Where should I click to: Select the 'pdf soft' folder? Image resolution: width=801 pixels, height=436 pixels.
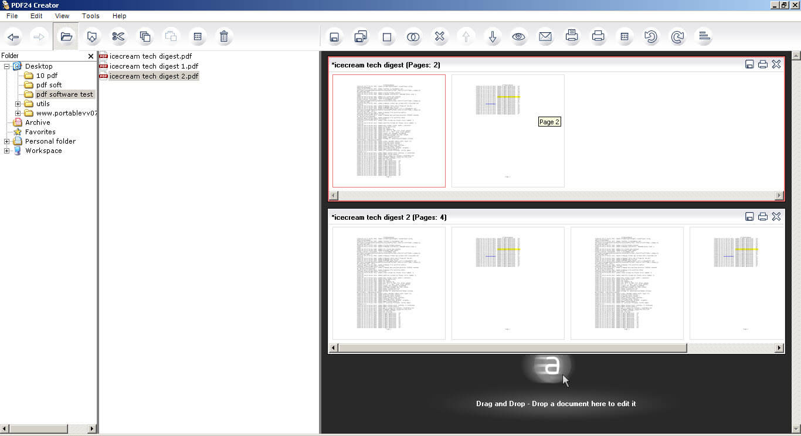click(x=49, y=85)
